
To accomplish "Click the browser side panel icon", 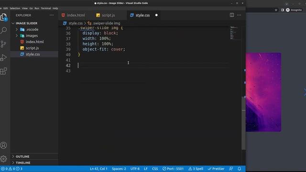I will pos(283,10).
